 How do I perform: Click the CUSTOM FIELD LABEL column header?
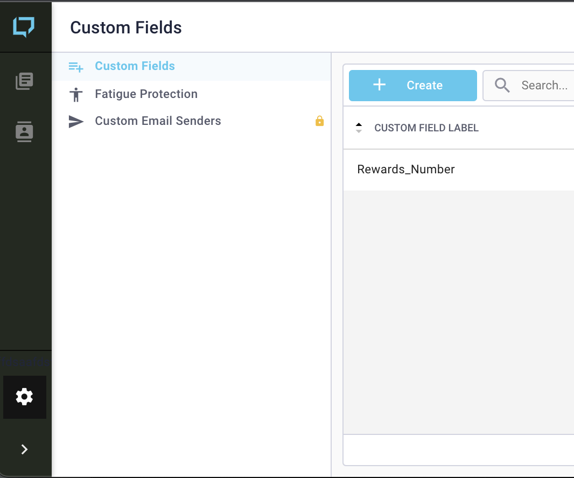[426, 128]
